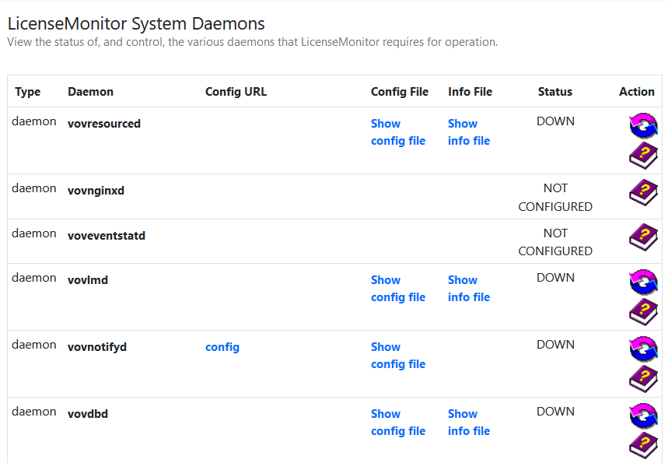The width and height of the screenshot is (668, 463).
Task: Open the config URL for vovnotifyd
Action: [x=222, y=346]
